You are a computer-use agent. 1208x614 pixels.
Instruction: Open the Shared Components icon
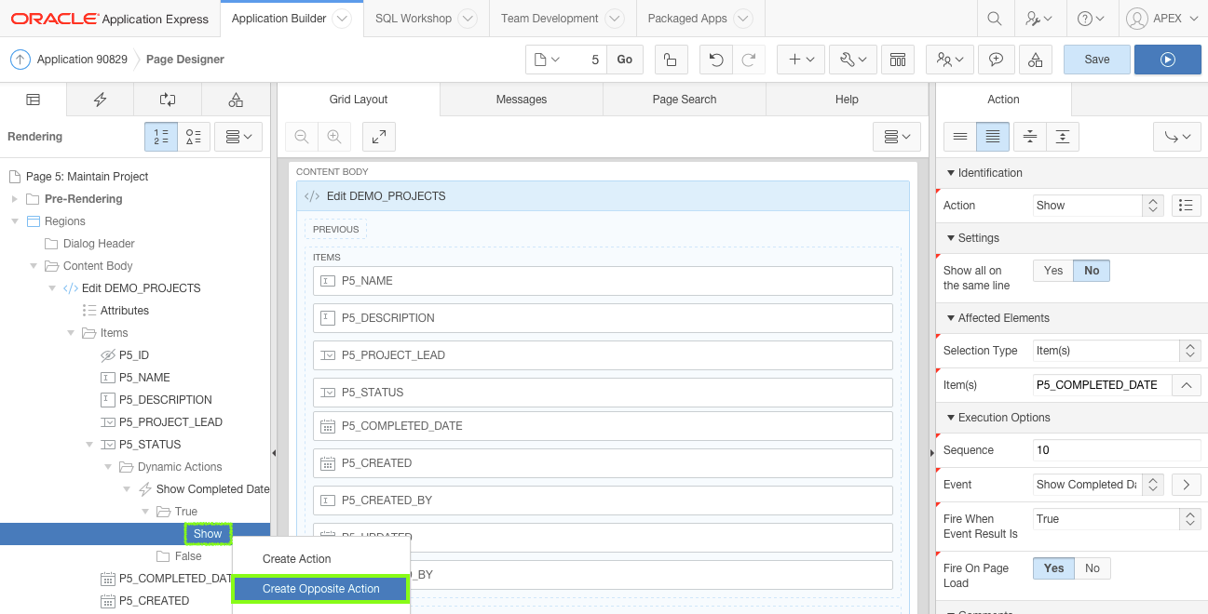pyautogui.click(x=1036, y=60)
